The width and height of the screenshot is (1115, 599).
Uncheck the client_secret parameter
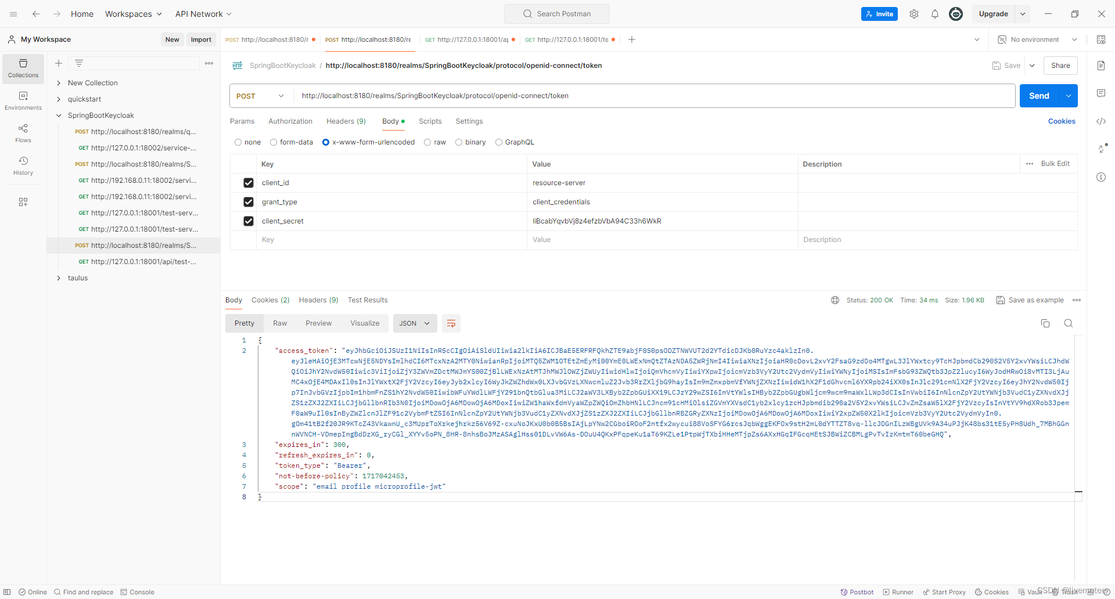pos(249,221)
